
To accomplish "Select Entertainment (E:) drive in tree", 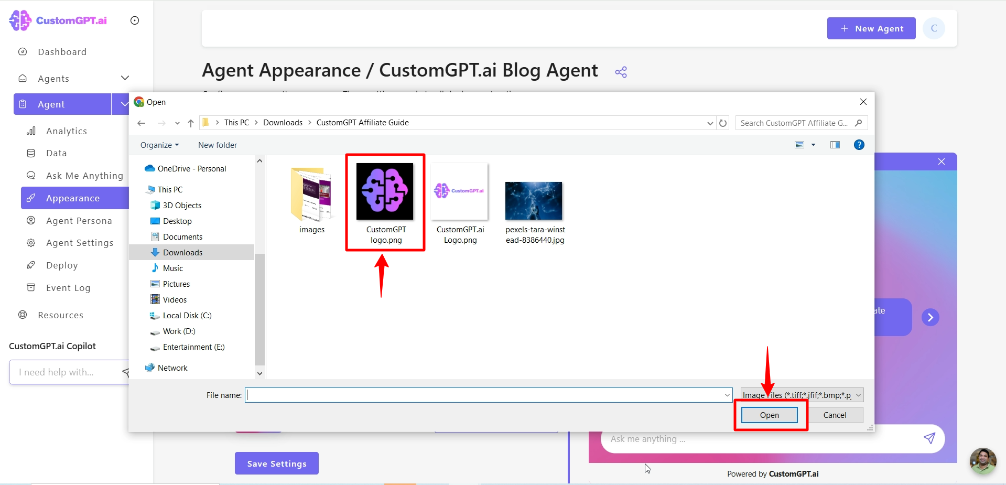I will click(193, 347).
